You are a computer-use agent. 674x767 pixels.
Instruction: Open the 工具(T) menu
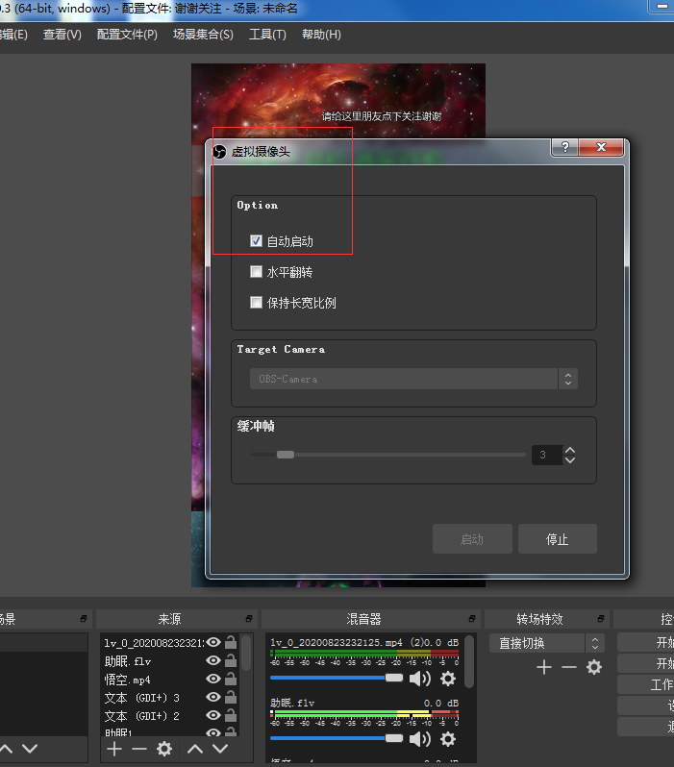point(267,35)
